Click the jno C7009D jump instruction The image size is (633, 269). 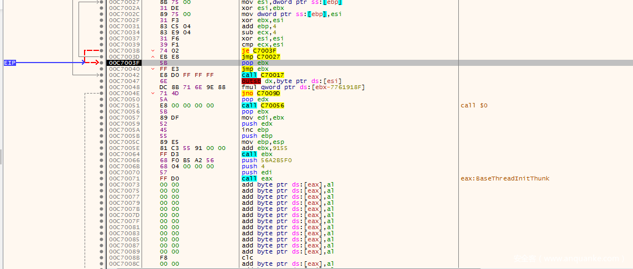tap(262, 94)
